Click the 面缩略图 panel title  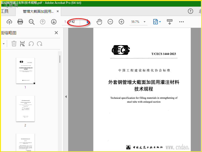pyautogui.click(x=9, y=33)
